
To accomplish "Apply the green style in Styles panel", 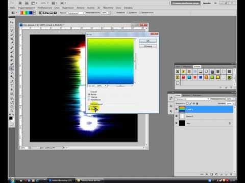I will click(212, 77).
